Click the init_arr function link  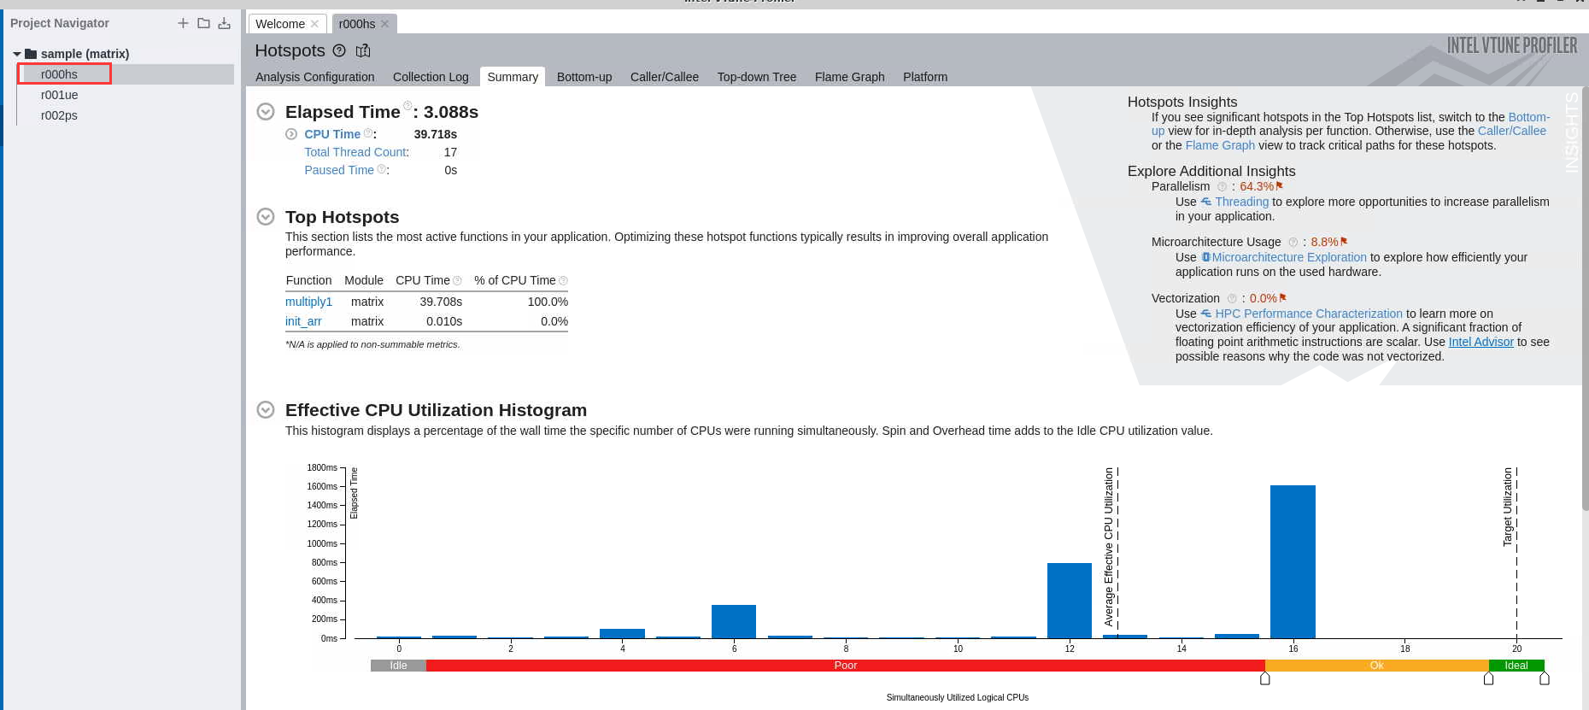[x=303, y=321]
